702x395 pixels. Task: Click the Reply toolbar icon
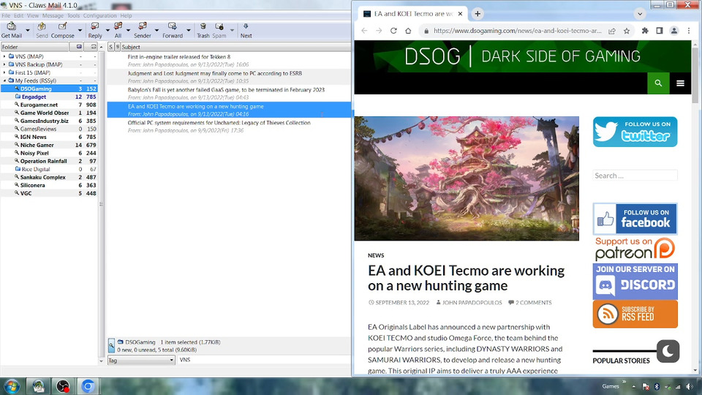(95, 30)
